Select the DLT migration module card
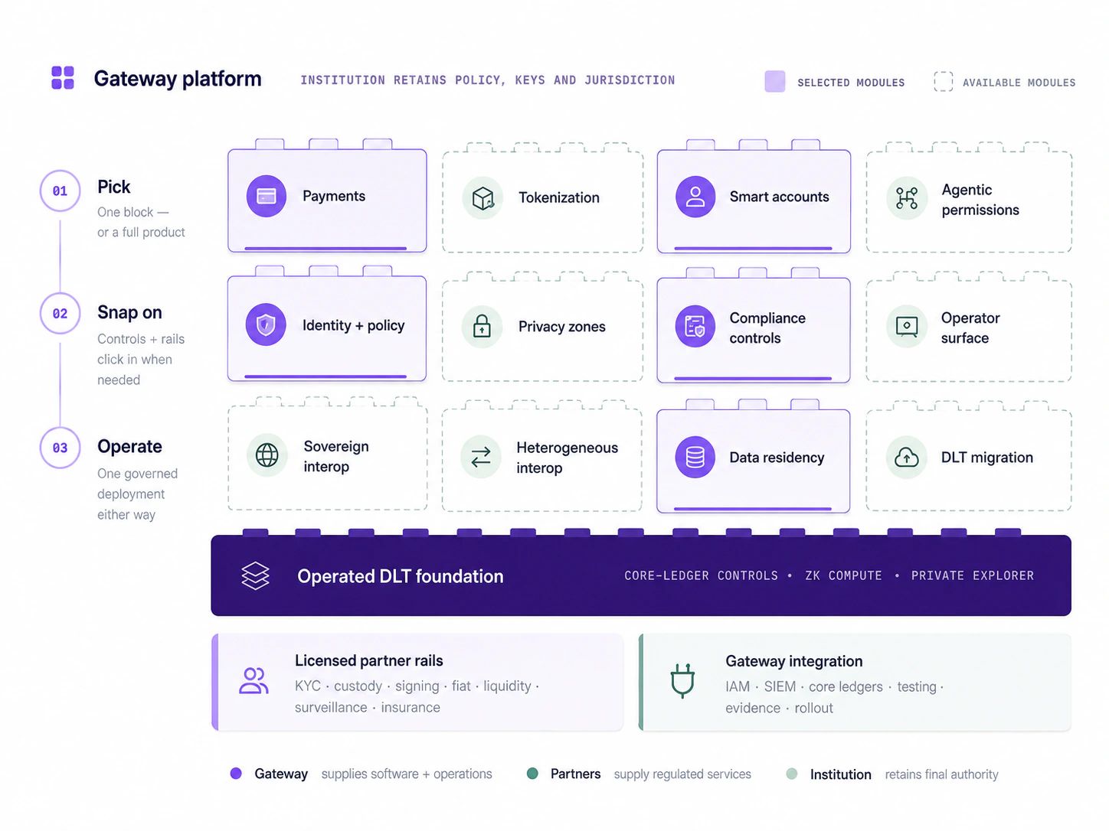1109x831 pixels. [x=969, y=457]
